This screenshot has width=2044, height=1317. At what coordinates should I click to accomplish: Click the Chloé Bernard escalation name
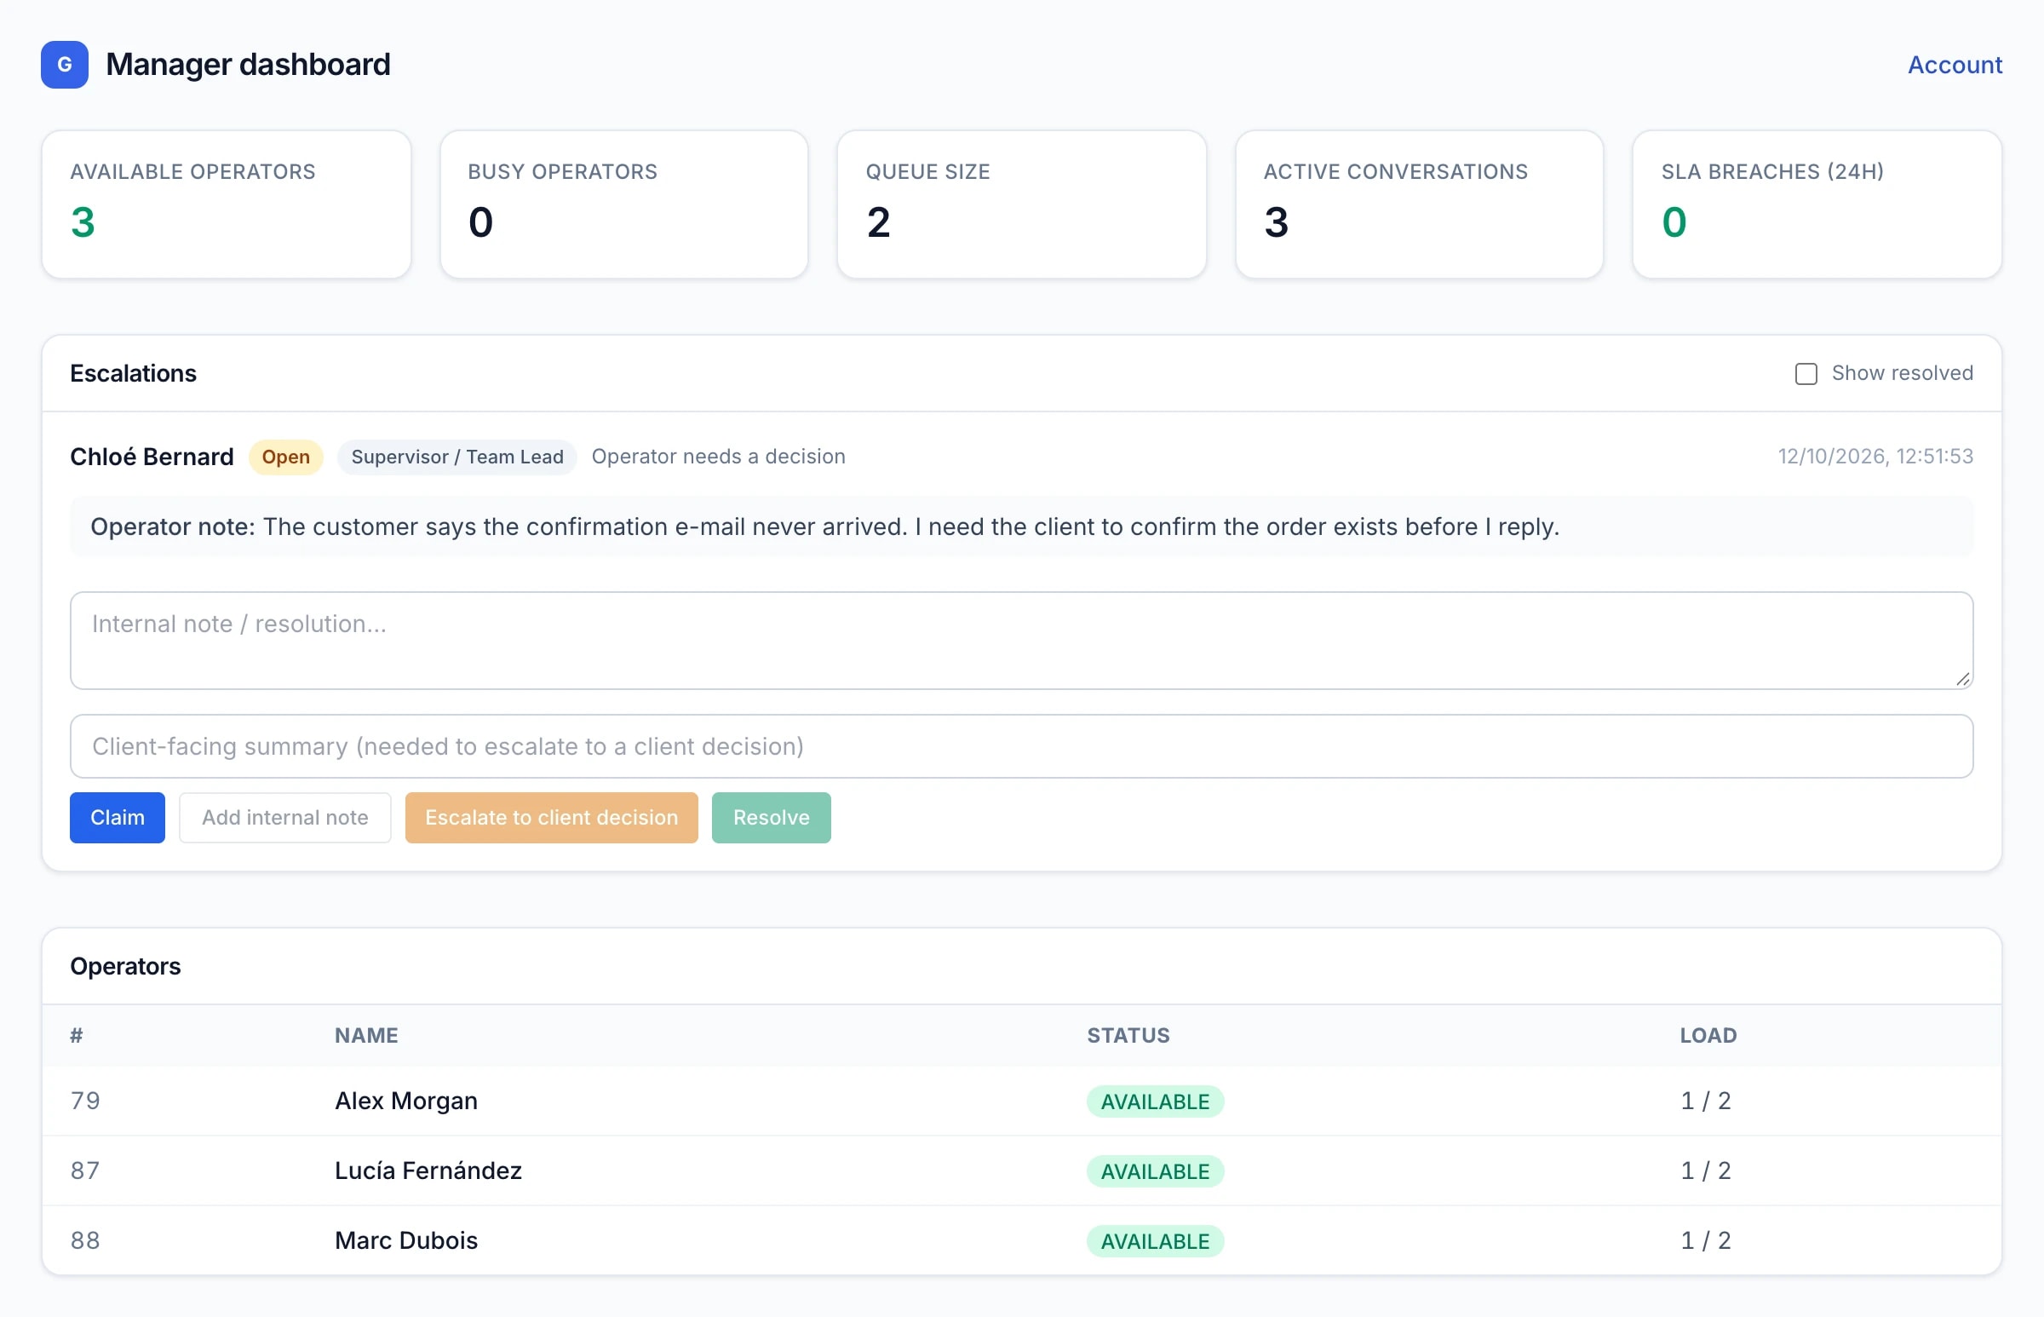coord(152,457)
